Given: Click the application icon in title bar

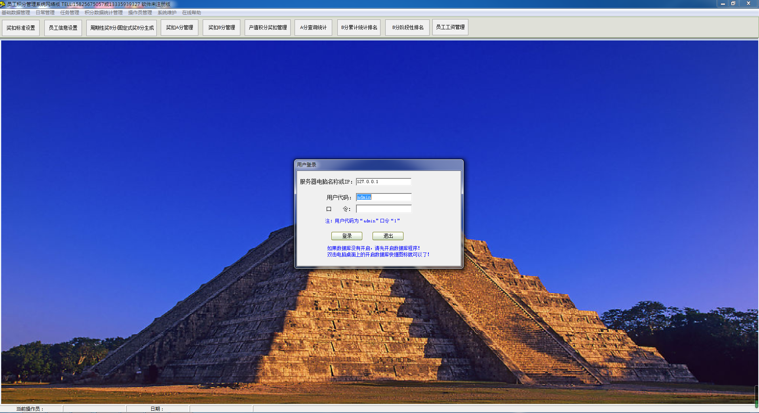Looking at the screenshot, I should [x=3, y=4].
